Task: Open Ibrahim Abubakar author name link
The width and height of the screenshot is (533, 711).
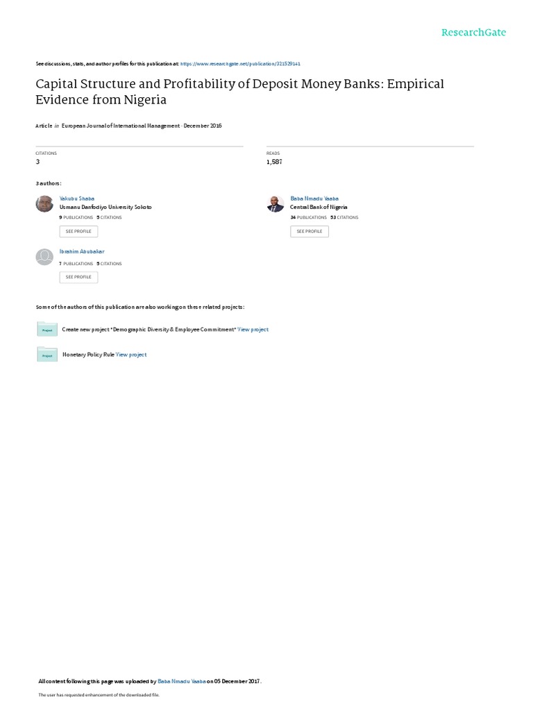Action: 82,251
